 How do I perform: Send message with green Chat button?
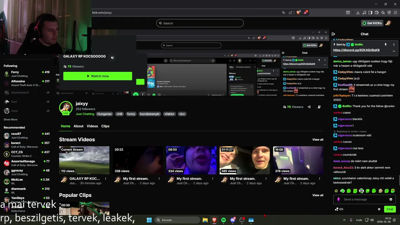tap(390, 209)
